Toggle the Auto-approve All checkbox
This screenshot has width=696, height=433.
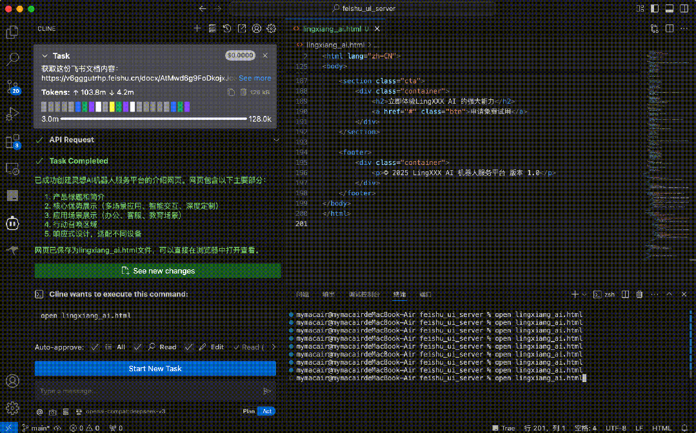pyautogui.click(x=95, y=347)
